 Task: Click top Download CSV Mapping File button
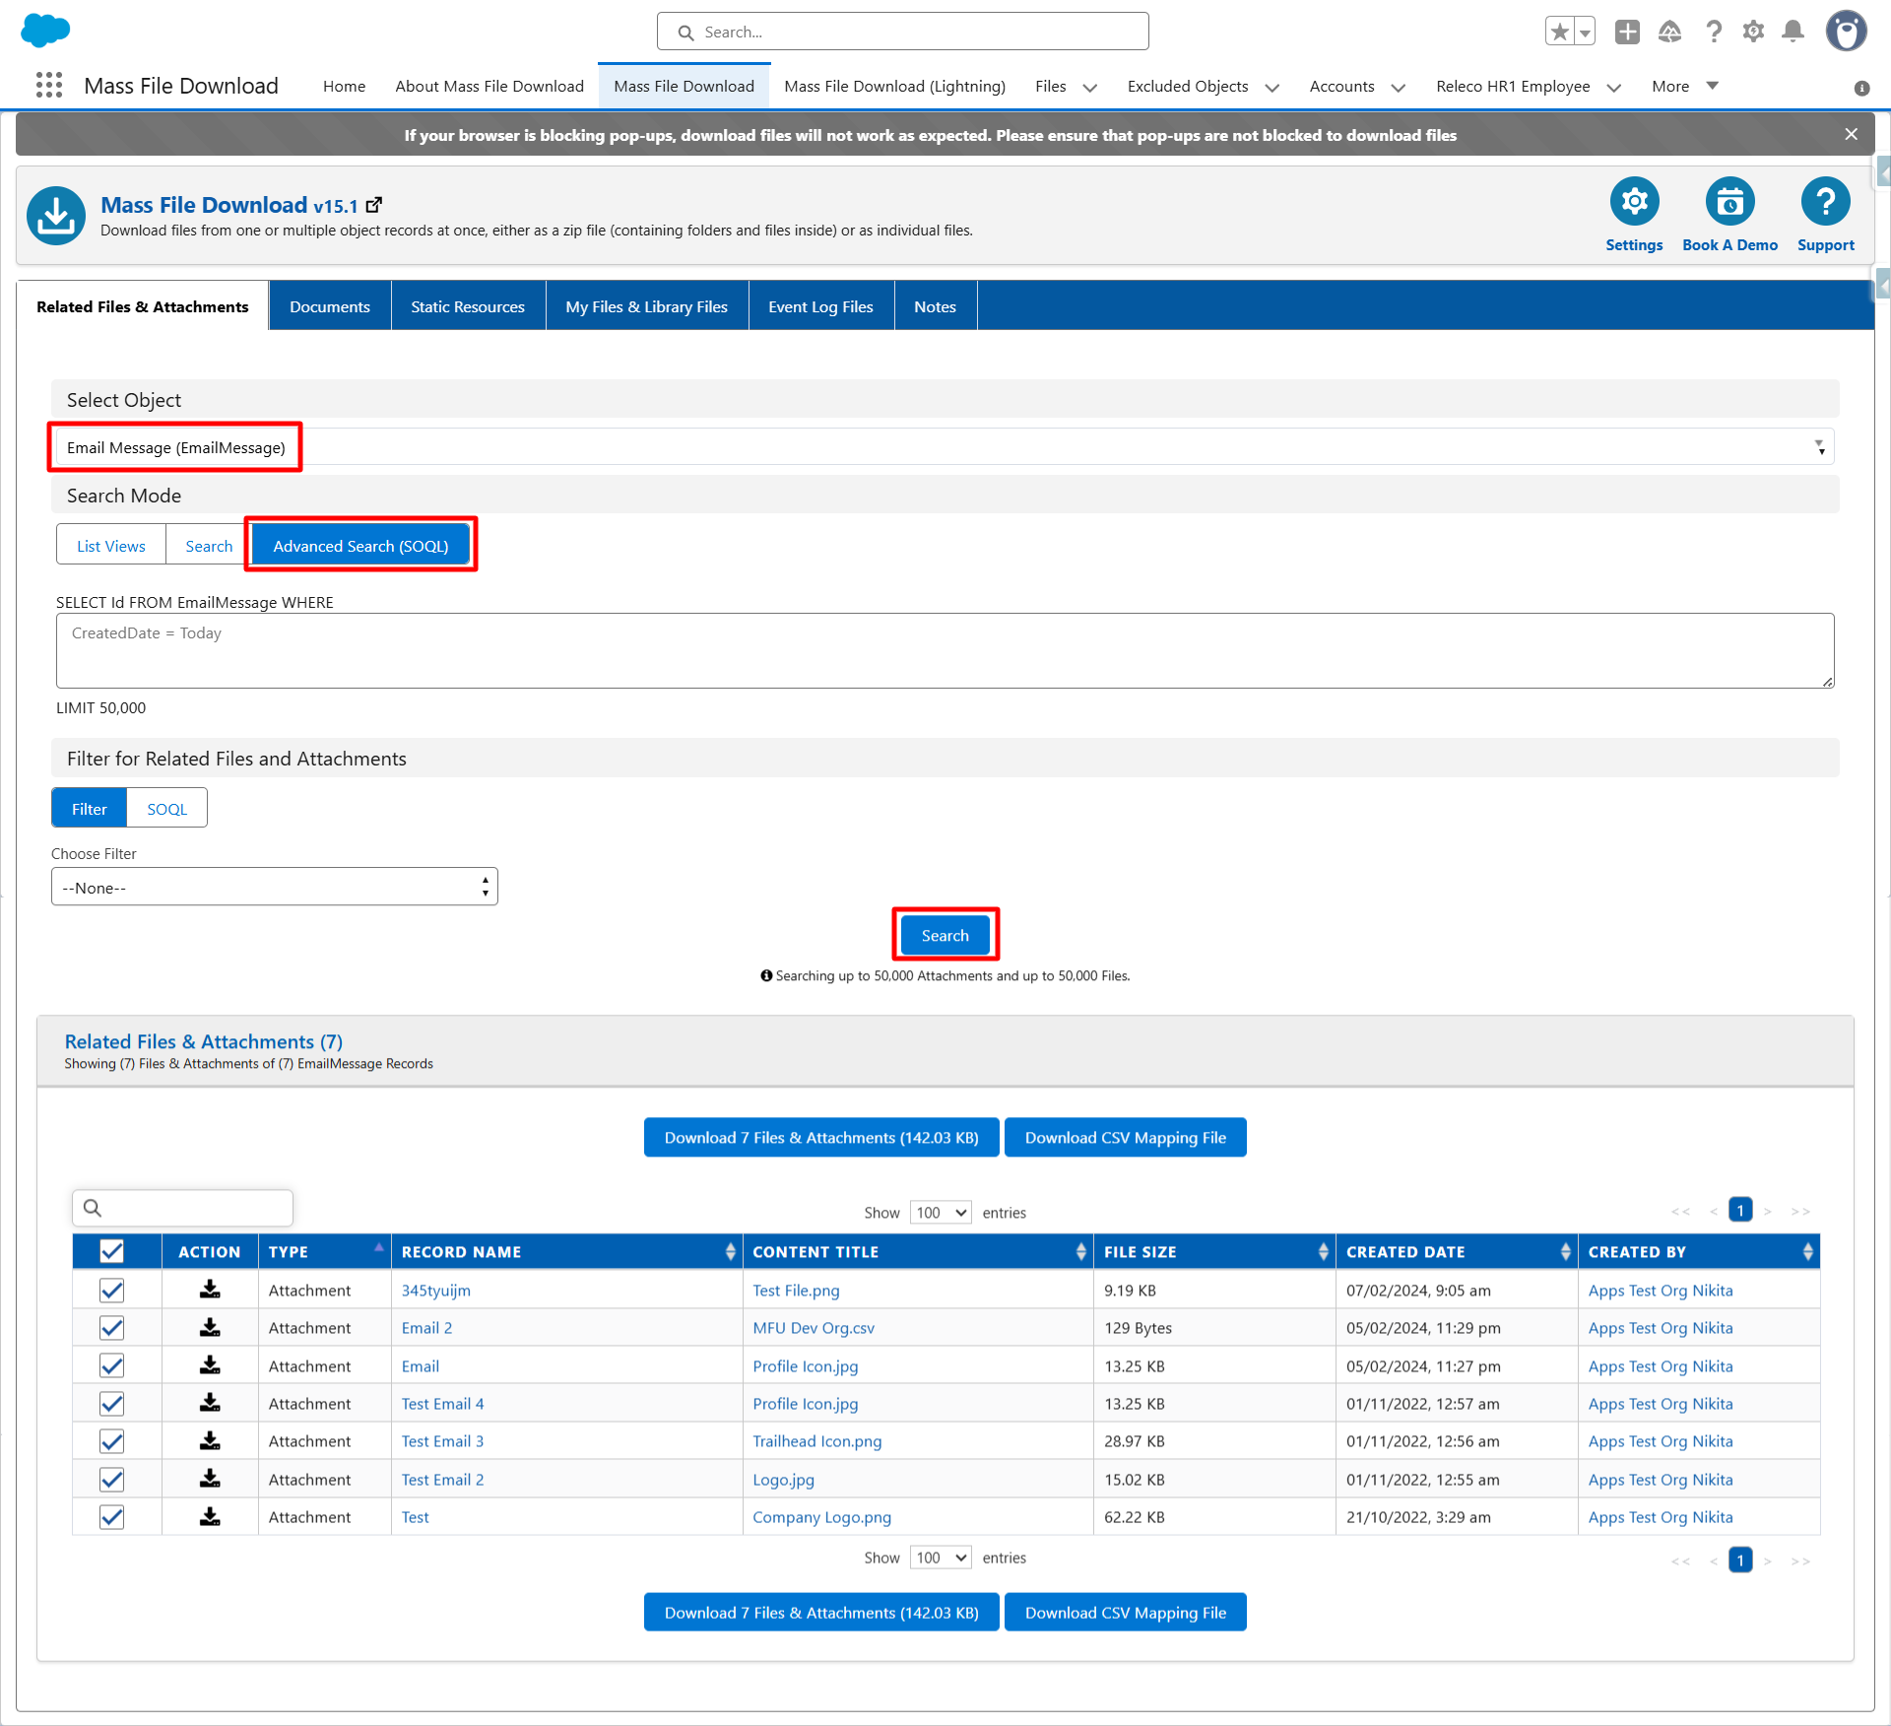[1125, 1138]
